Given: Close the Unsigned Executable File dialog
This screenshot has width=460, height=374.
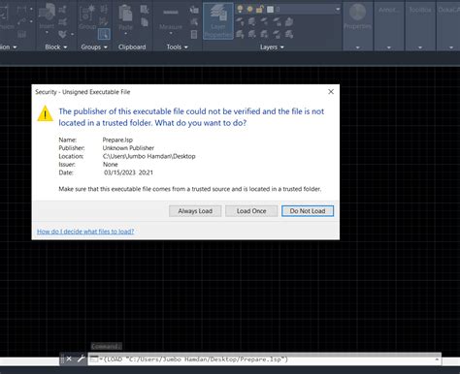Looking at the screenshot, I should pos(331,92).
